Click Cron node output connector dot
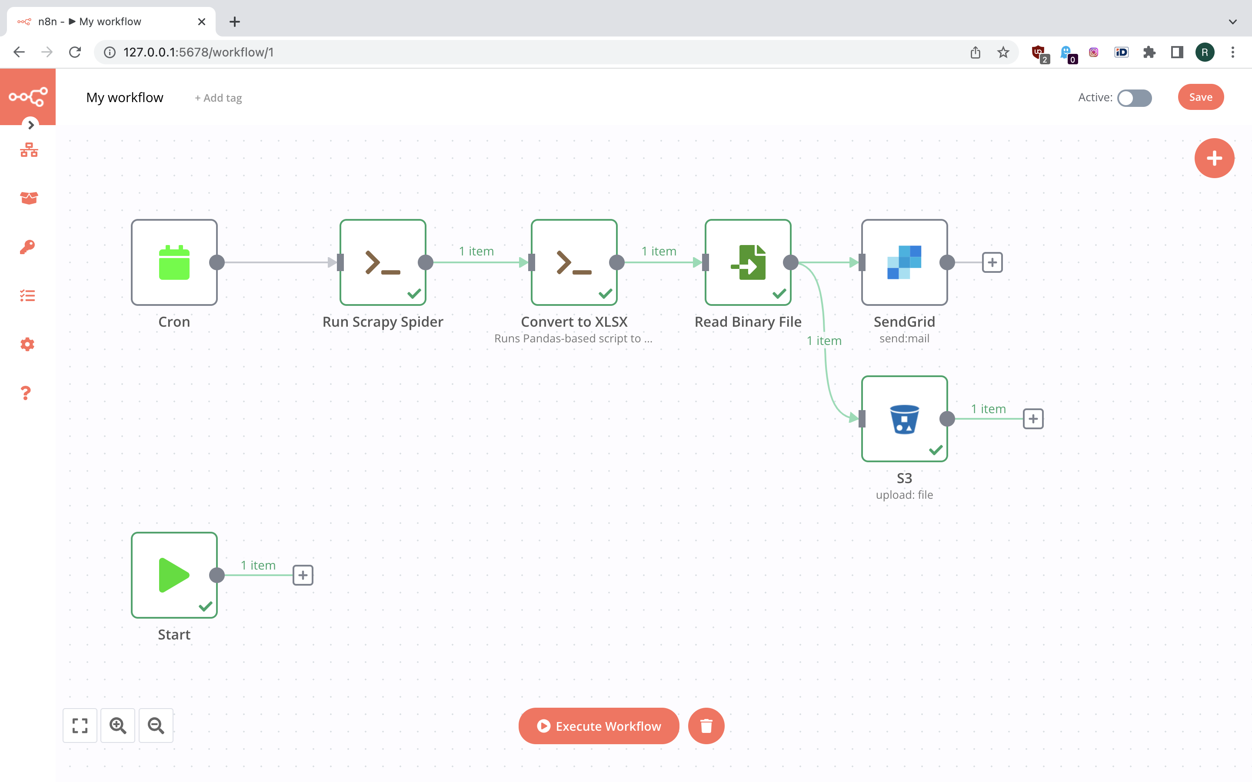Image resolution: width=1252 pixels, height=782 pixels. 217,262
